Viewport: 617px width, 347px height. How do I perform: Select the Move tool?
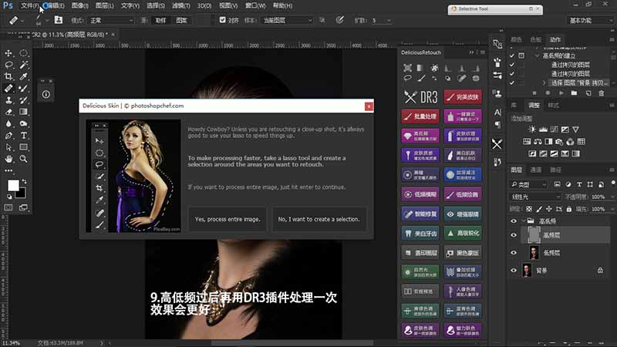(x=9, y=53)
